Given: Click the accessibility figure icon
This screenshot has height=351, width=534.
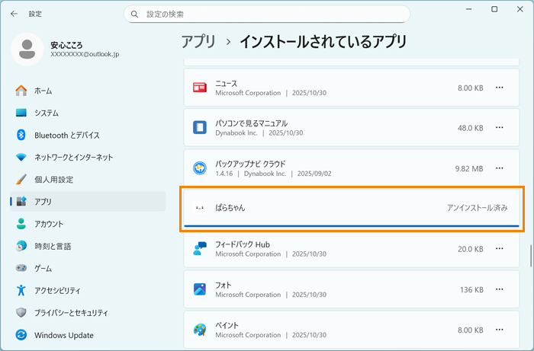Looking at the screenshot, I should coord(21,290).
